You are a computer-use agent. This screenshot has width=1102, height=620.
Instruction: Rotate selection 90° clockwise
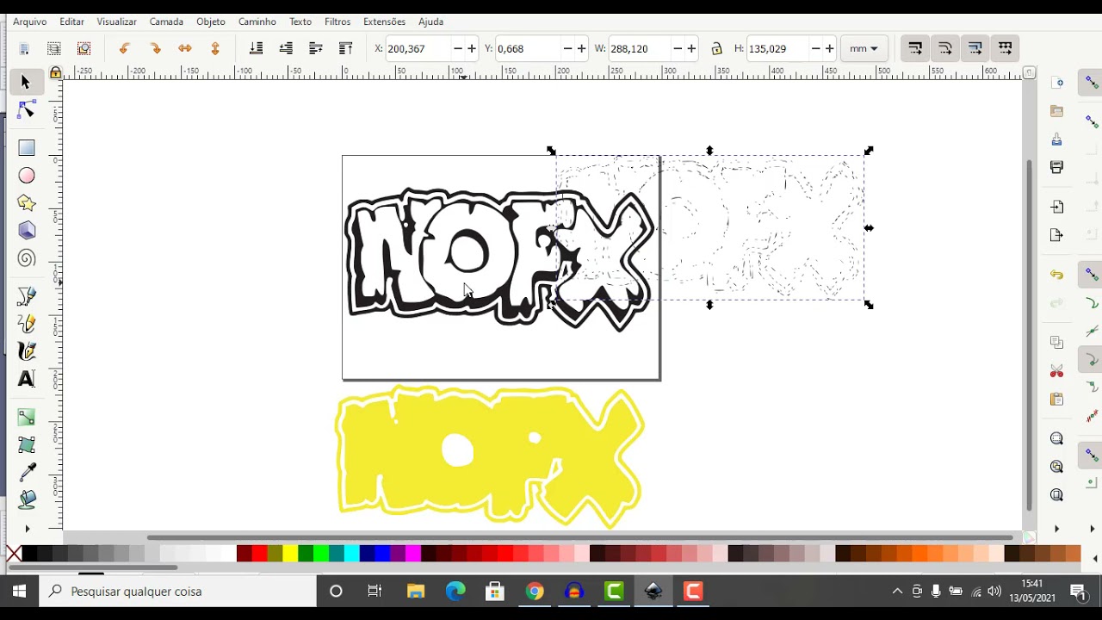155,48
